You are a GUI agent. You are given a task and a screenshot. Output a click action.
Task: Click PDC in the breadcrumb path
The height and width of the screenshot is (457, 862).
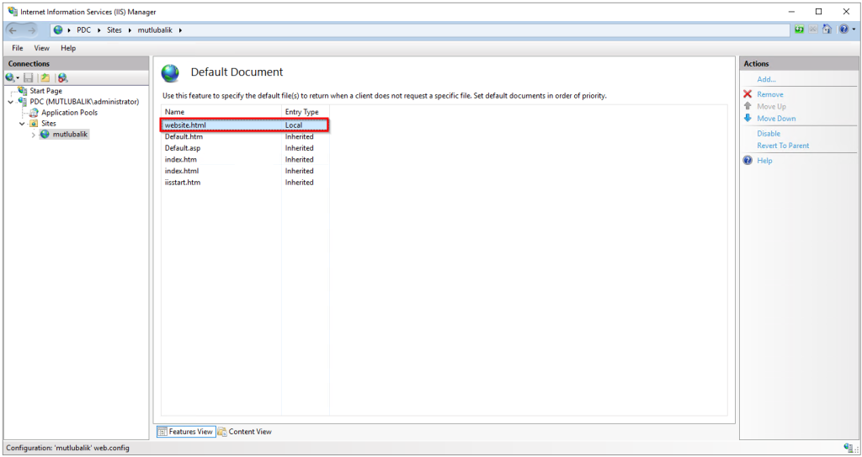coord(83,30)
